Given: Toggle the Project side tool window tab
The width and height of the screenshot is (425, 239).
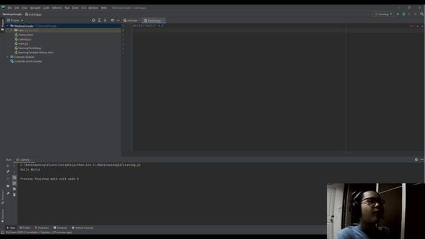Looking at the screenshot, I should tap(3, 25).
